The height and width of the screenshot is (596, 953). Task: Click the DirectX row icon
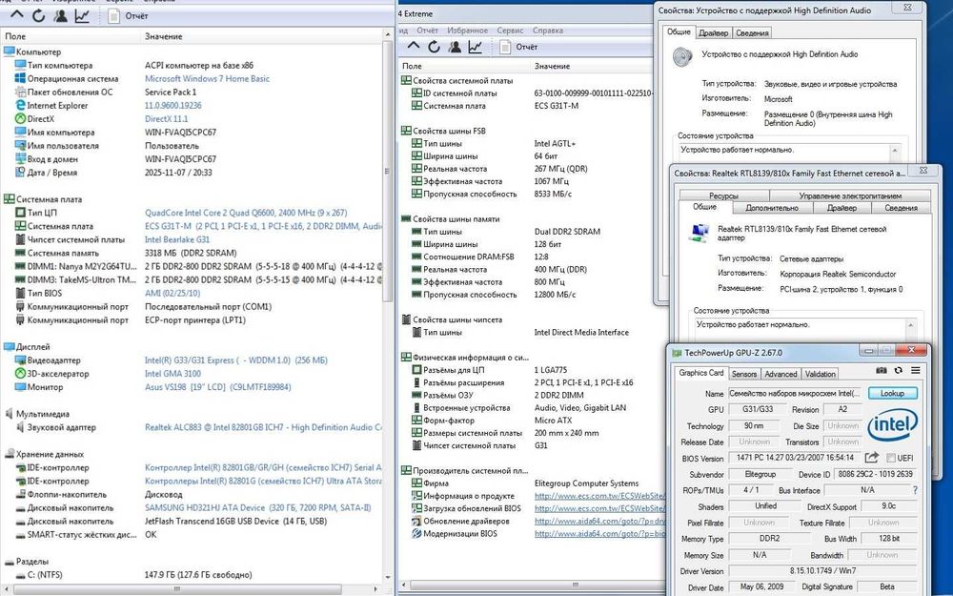coord(20,118)
